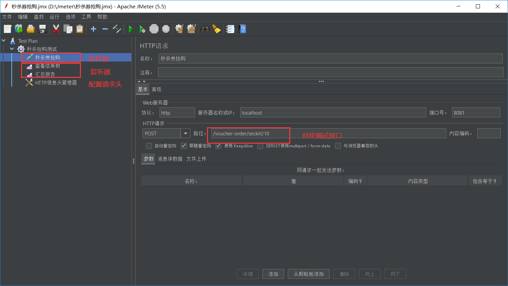
Task: Uncheck the 跟随重定向 checkbox
Action: coord(184,146)
